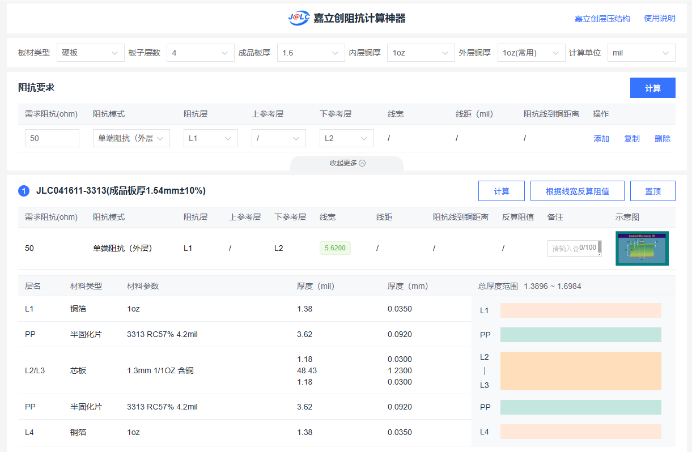Viewport: 692px width, 452px height.
Task: Open the 内层铜厚 dropdown showing 1oz
Action: pyautogui.click(x=421, y=53)
